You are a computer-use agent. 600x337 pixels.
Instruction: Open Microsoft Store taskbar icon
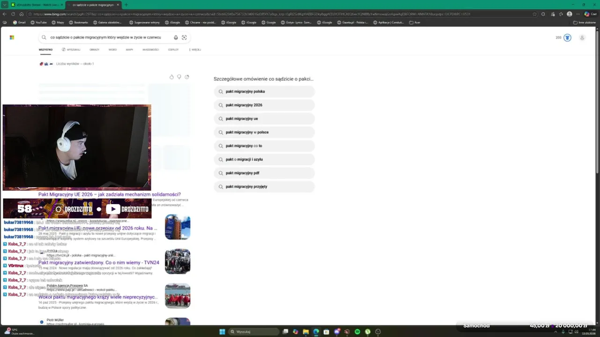click(x=326, y=332)
